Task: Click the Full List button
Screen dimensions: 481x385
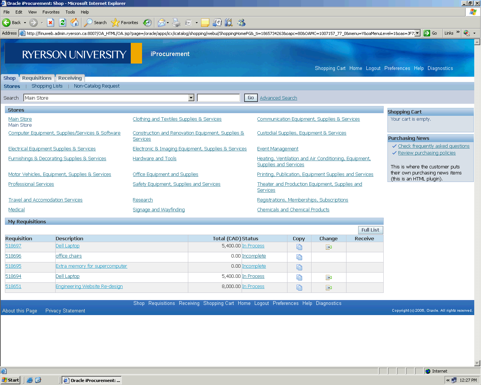Action: pos(370,230)
